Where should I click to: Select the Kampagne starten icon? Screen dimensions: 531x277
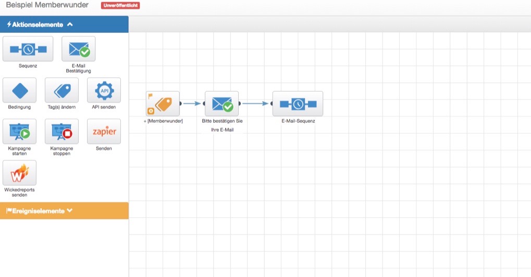pyautogui.click(x=20, y=132)
